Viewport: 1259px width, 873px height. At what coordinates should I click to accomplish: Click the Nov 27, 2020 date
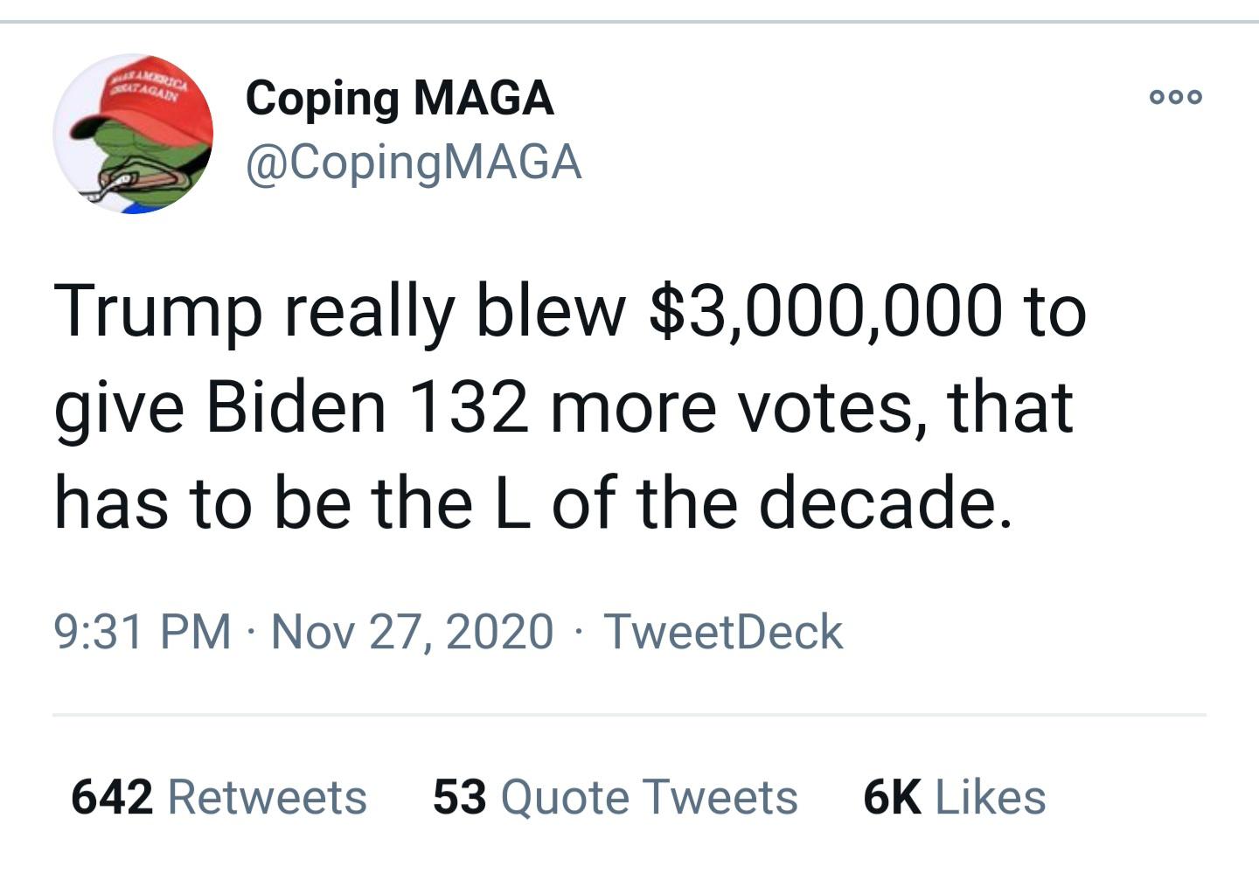413,632
